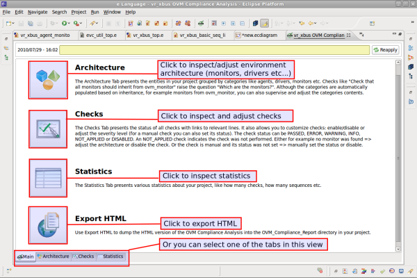The image size is (417, 278).
Task: Click the status bar checkmark icon
Action: (382, 271)
